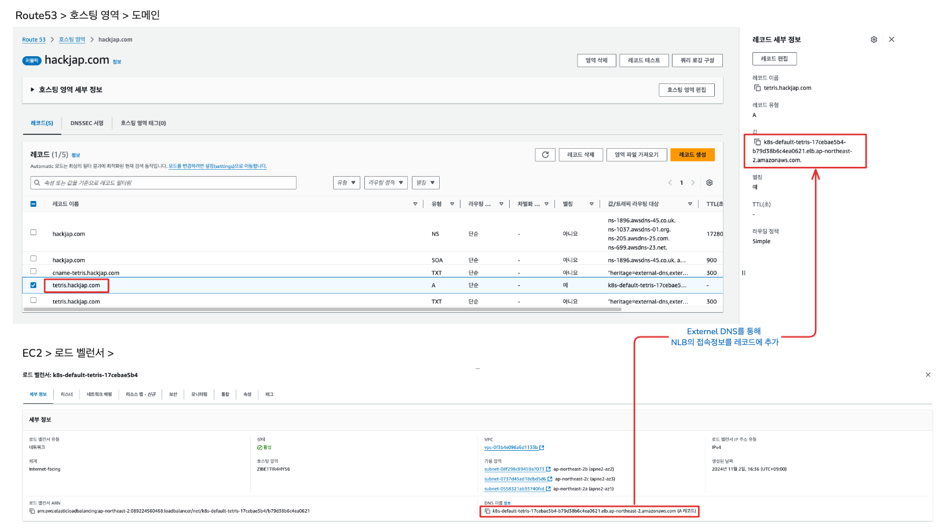Screen dimensions: 950x530
Task: Open the alias filter dropdown
Action: click(426, 182)
